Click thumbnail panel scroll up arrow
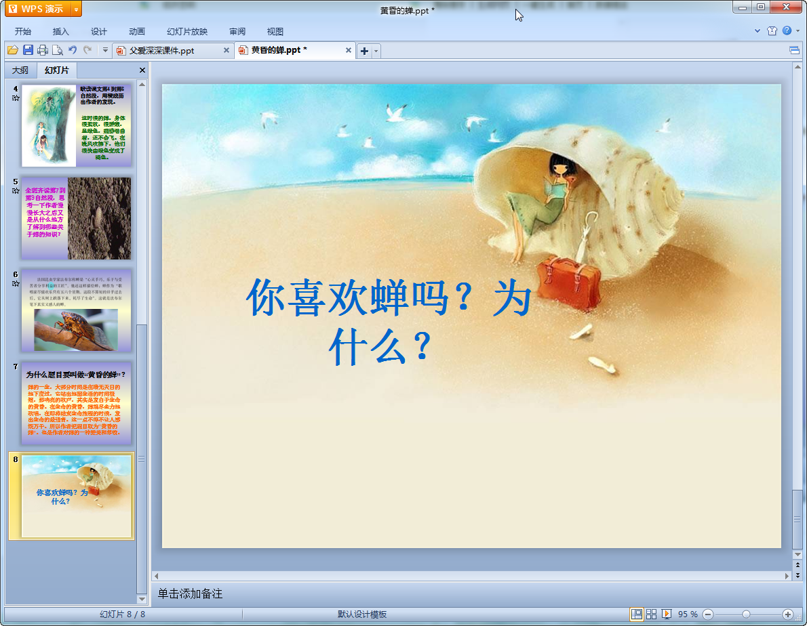Viewport: 807px width, 626px height. pyautogui.click(x=142, y=84)
